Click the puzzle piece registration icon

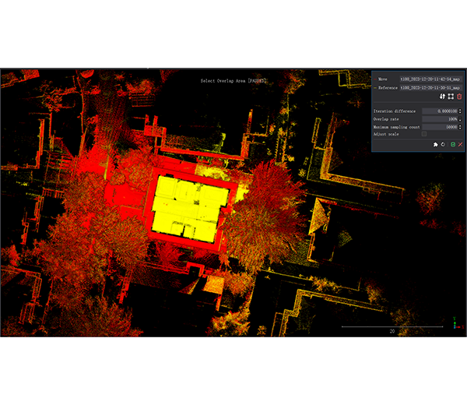coord(435,145)
